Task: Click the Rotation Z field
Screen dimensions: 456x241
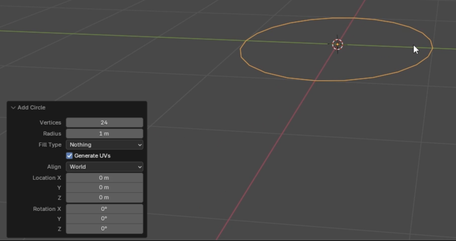Action: (x=104, y=228)
